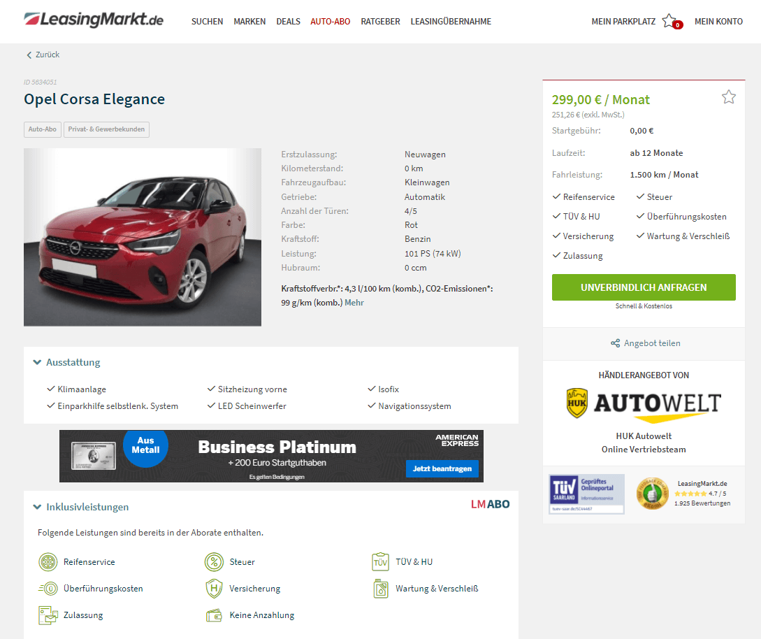The height and width of the screenshot is (639, 761).
Task: Open Mein Konto
Action: click(x=719, y=22)
